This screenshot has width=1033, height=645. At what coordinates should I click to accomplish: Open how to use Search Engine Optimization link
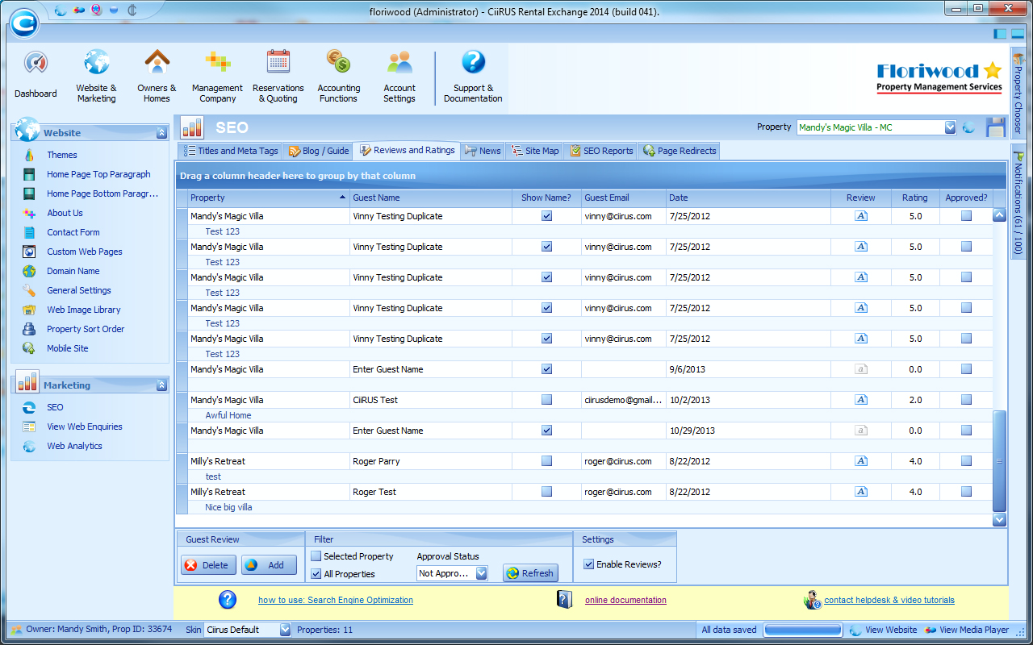[x=336, y=600]
